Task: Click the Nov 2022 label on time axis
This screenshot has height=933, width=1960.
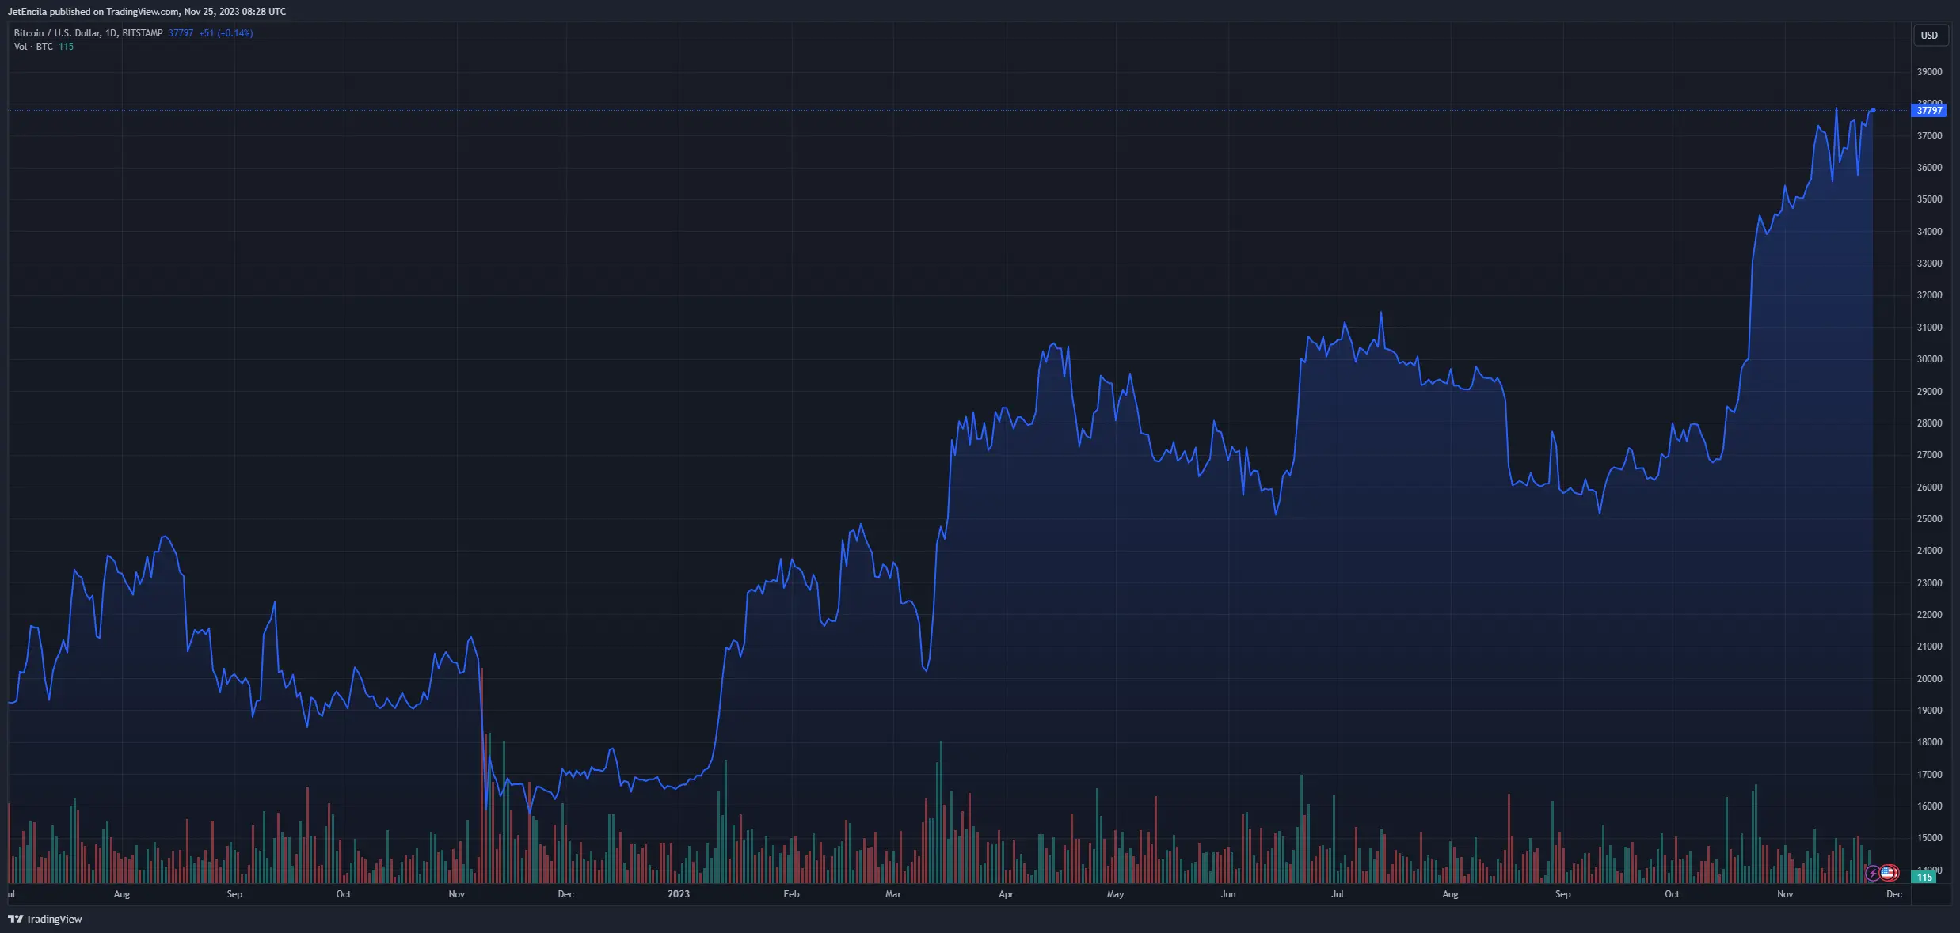Action: tap(456, 894)
